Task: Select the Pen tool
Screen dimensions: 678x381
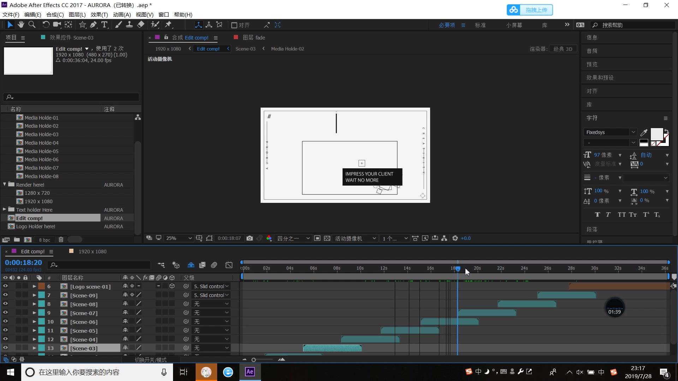Action: pyautogui.click(x=93, y=25)
